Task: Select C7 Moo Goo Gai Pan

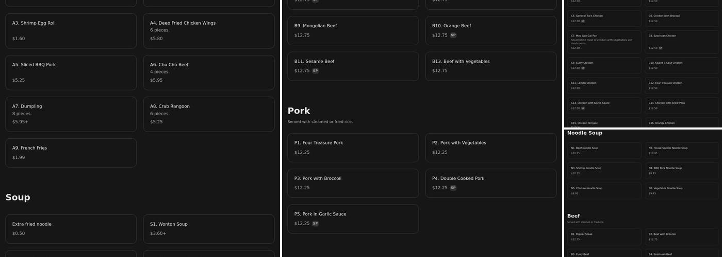Action: [604, 42]
